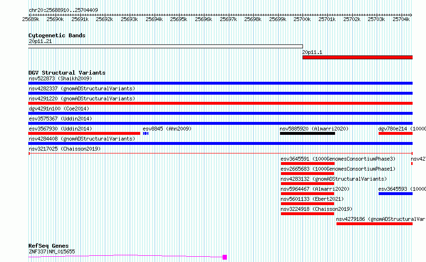Image resolution: width=426 pixels, height=262 pixels.
Task: Click the nsv3224918 (Chaisson2019) label
Action: [316, 209]
